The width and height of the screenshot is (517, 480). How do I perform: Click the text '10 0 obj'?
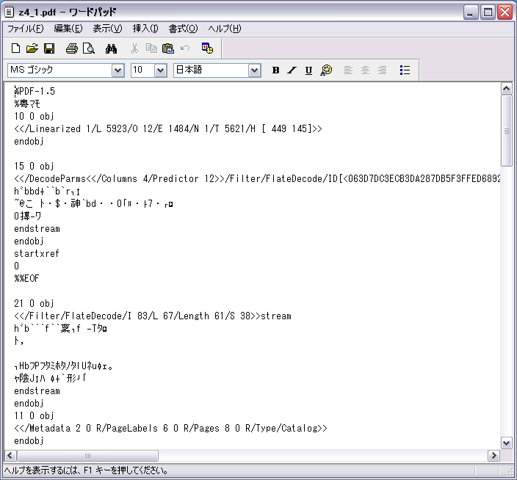[x=34, y=116]
